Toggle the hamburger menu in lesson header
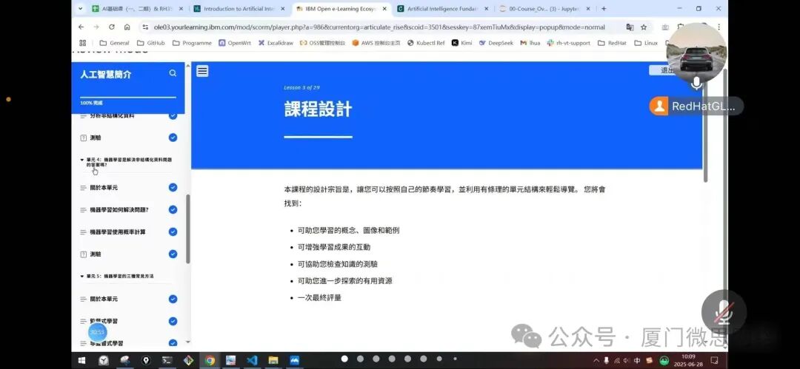Image resolution: width=800 pixels, height=369 pixels. tap(202, 71)
